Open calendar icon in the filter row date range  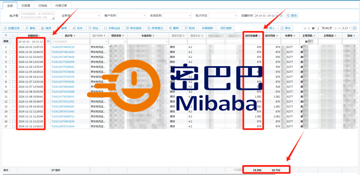(x=48, y=42)
